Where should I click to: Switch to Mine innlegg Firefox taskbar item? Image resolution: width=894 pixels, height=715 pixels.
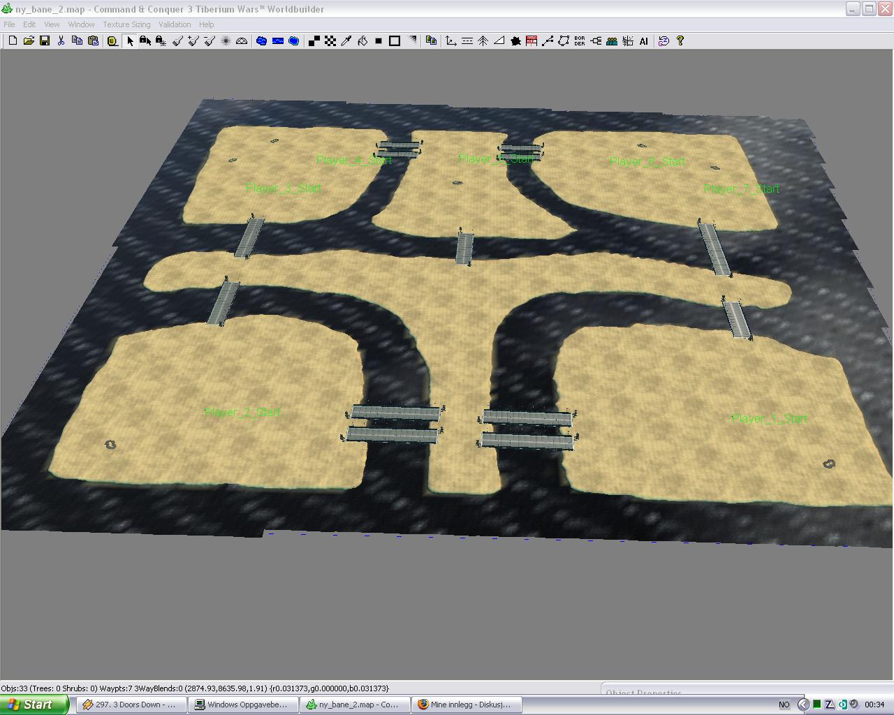point(467,705)
